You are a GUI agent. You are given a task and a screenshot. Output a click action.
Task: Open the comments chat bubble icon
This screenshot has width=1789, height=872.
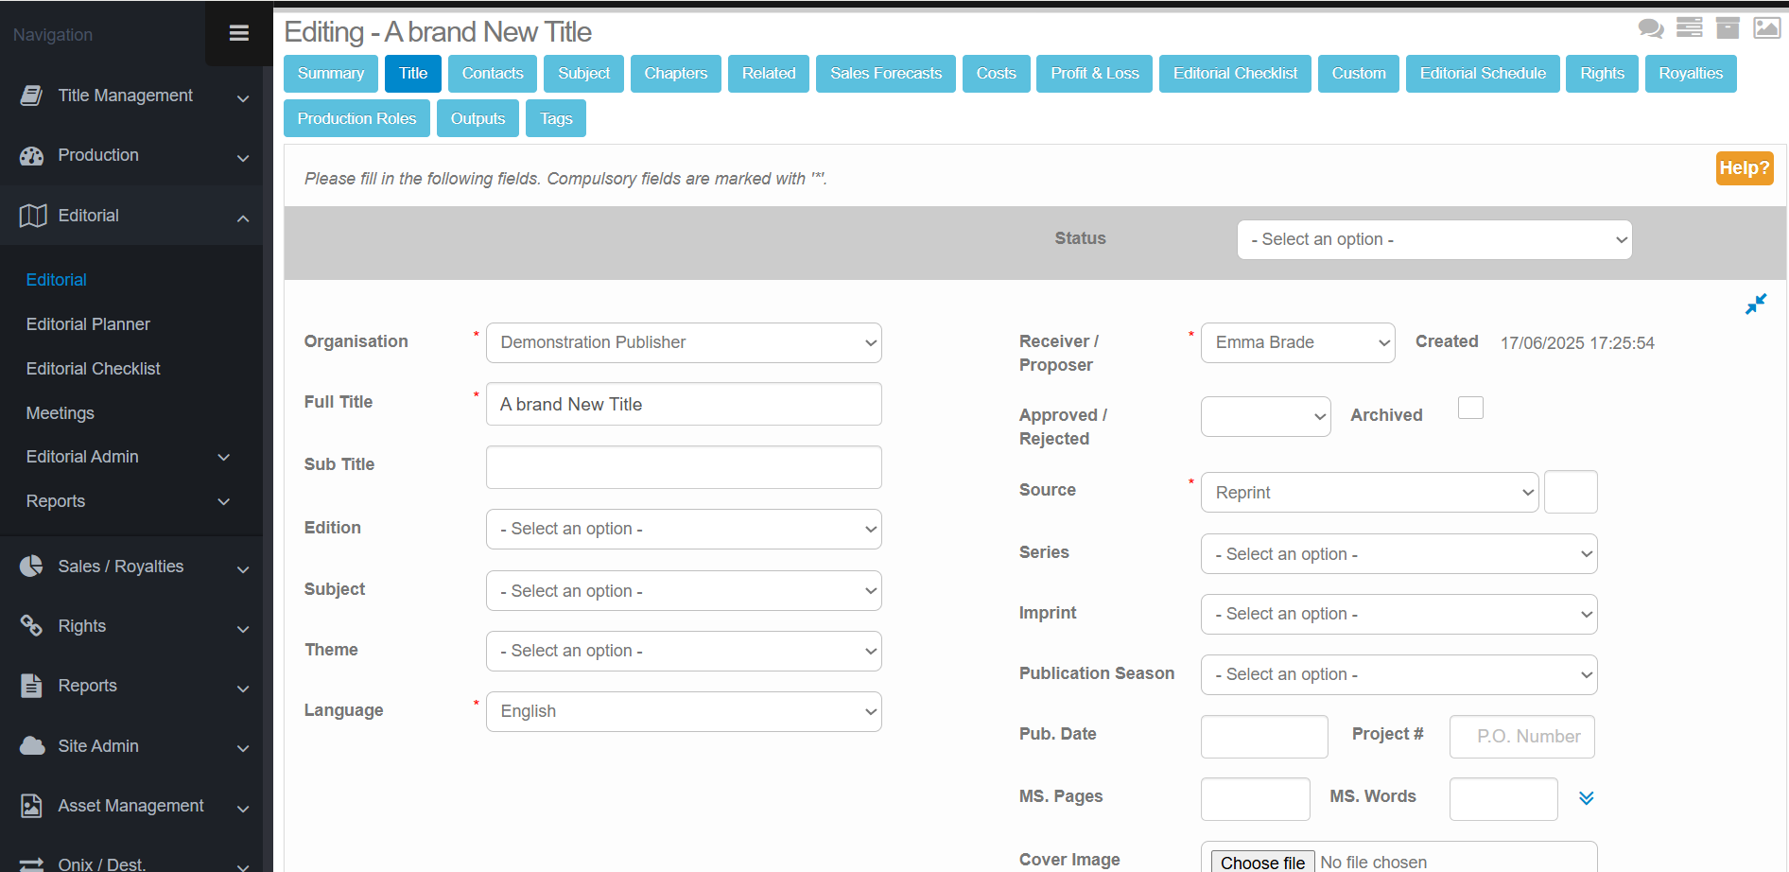pos(1650,28)
